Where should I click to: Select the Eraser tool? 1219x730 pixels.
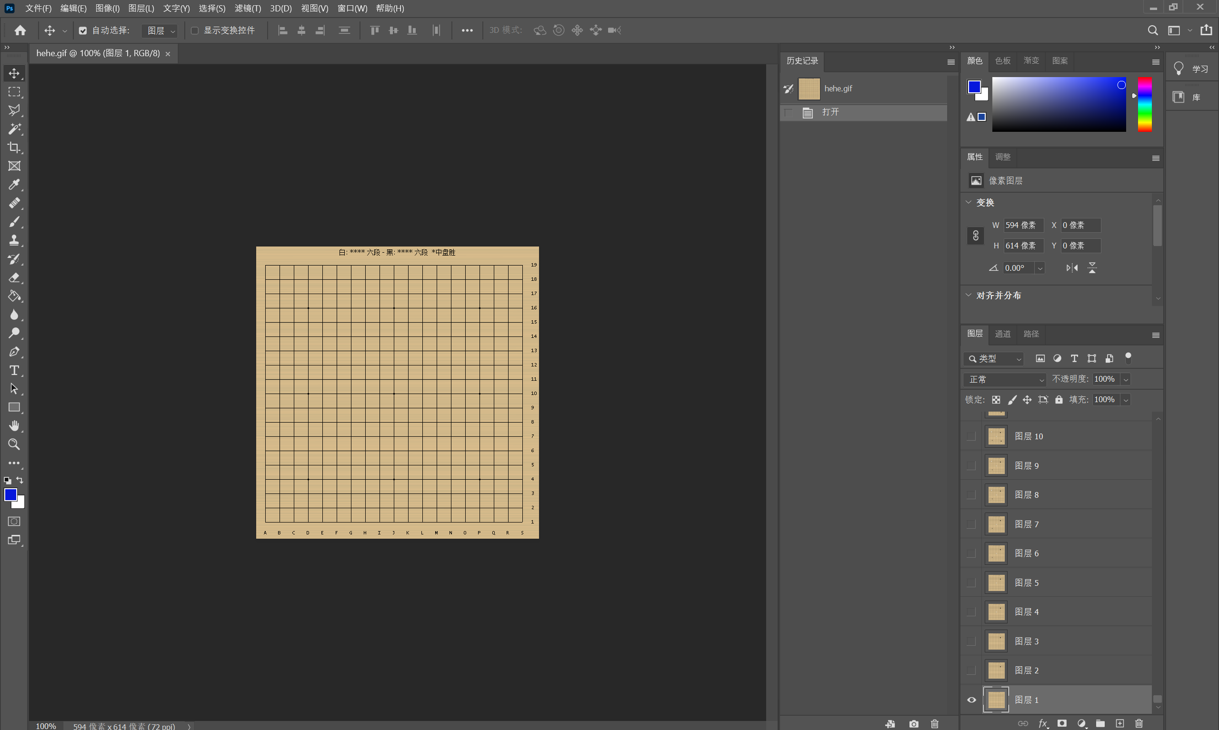click(x=14, y=277)
